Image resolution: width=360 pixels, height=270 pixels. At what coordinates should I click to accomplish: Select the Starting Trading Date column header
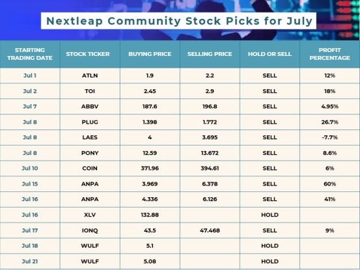click(x=30, y=54)
